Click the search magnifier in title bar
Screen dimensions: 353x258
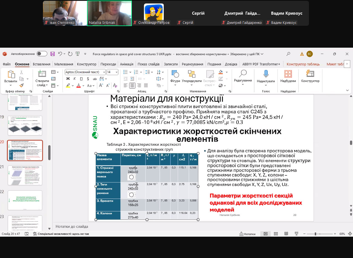pos(288,54)
